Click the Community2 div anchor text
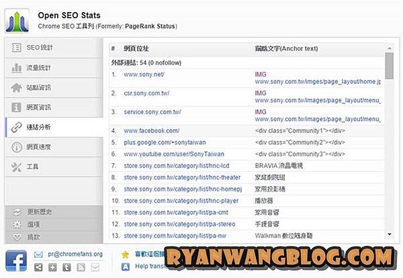The width and height of the screenshot is (403, 278). click(x=300, y=142)
